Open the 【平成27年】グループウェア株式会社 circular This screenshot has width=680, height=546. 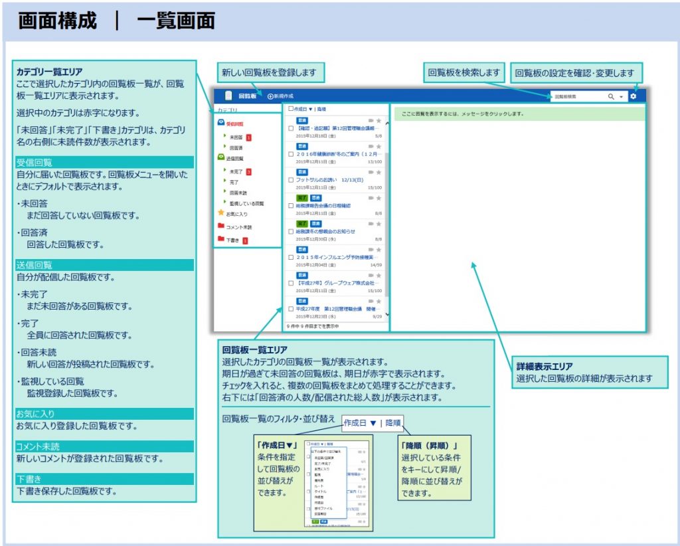(x=337, y=283)
